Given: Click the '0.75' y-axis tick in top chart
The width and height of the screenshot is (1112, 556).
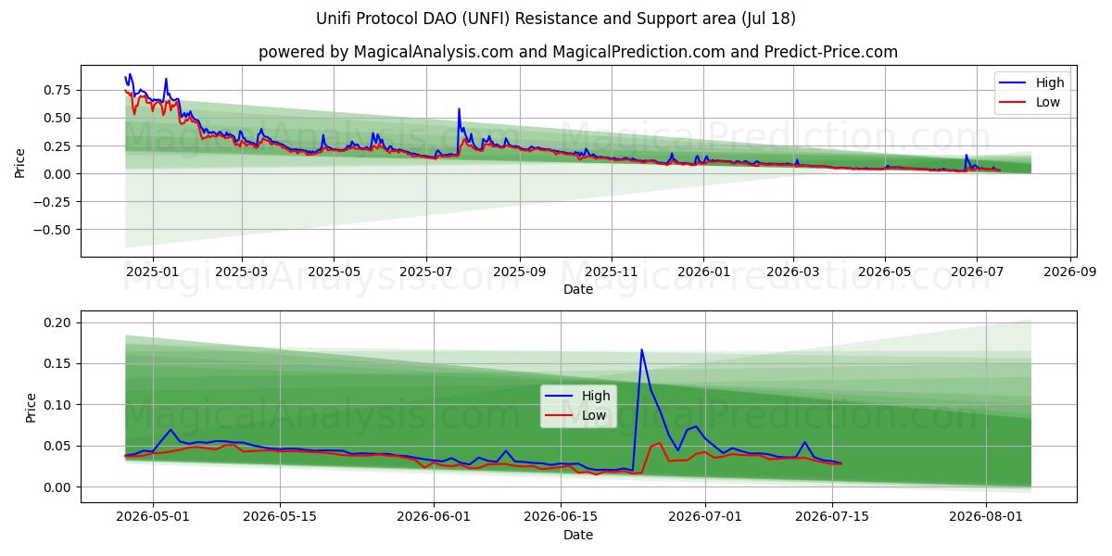Looking at the screenshot, I should pyautogui.click(x=58, y=90).
